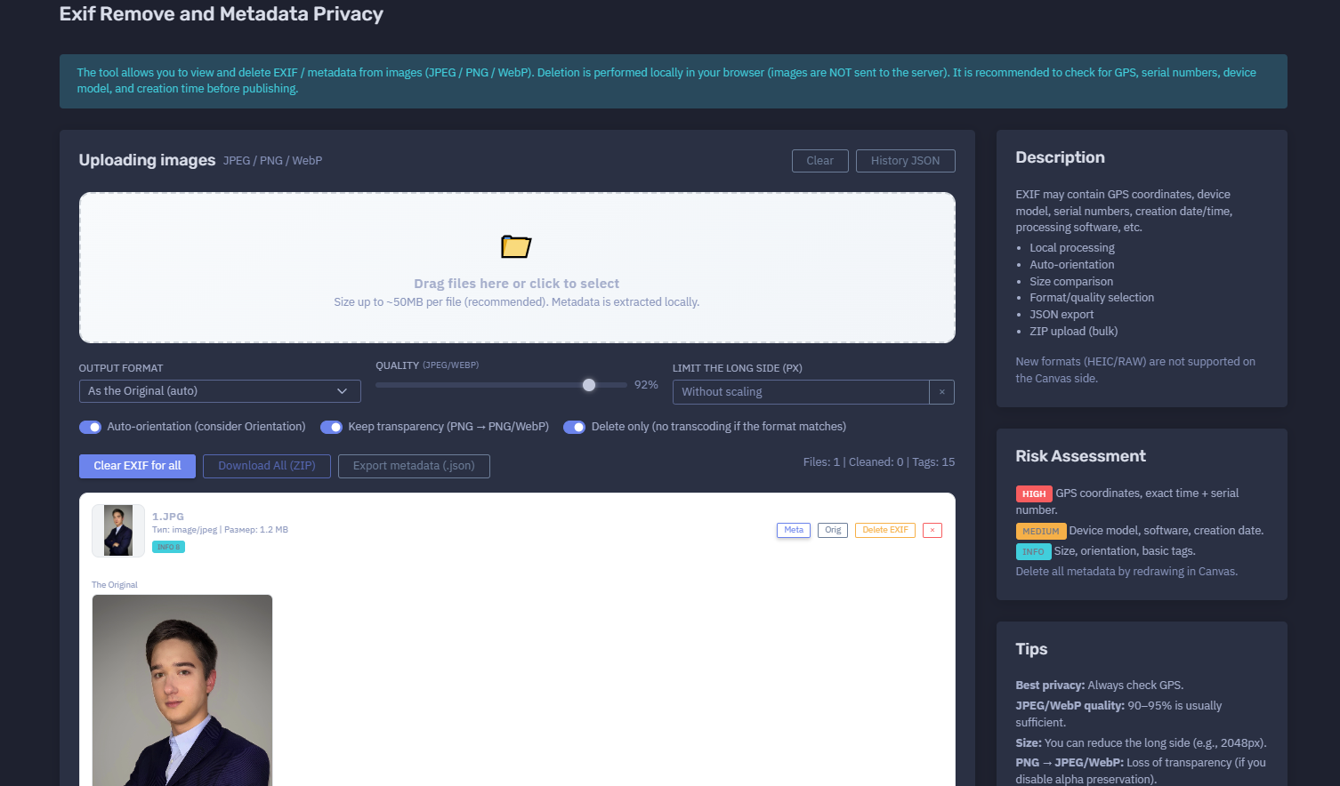1340x786 pixels.
Task: Clear the long side limit field x
Action: tap(941, 392)
